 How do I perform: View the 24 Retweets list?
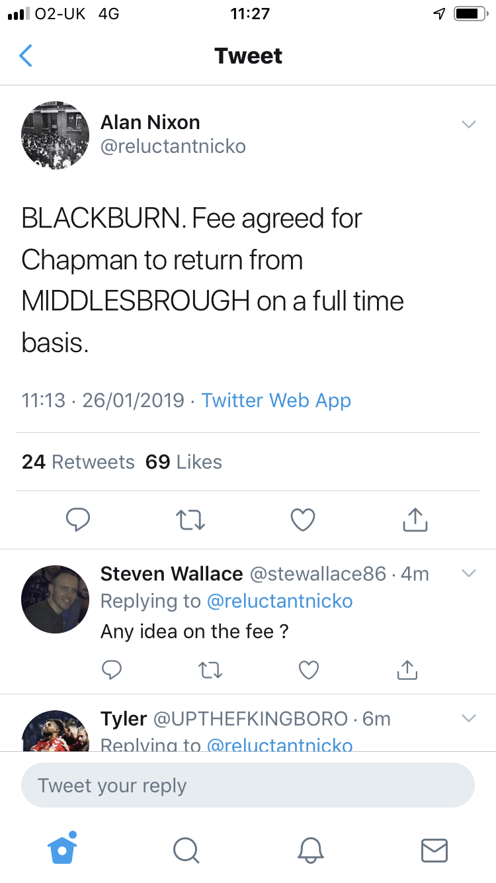point(78,462)
